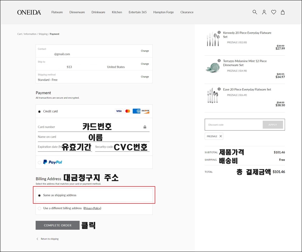This screenshot has height=252, width=302.
Task: Open the Dinnerware menu
Action: [x=77, y=12]
